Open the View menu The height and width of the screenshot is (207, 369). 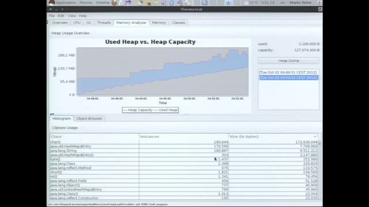[x=71, y=16]
